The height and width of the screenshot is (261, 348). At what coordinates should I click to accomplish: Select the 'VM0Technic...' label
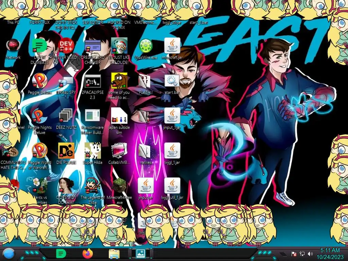click(145, 22)
